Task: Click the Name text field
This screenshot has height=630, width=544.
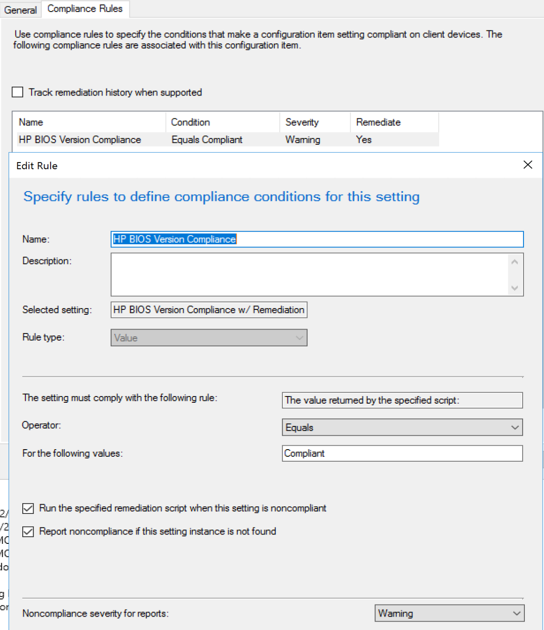Action: [317, 239]
